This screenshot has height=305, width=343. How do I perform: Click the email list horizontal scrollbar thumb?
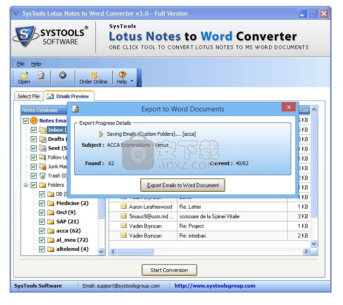[x=135, y=252]
